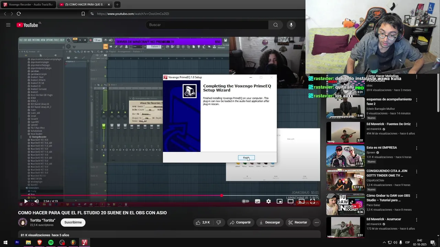Viewport: 440px width, 247px height.
Task: Open Premiere Pro from the taskbar
Action: [17, 243]
